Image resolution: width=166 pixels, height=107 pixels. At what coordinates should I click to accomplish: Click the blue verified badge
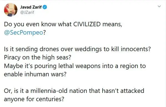click(45, 7)
